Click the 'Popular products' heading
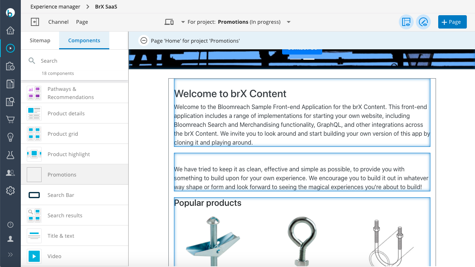This screenshot has width=475, height=267. [x=208, y=203]
